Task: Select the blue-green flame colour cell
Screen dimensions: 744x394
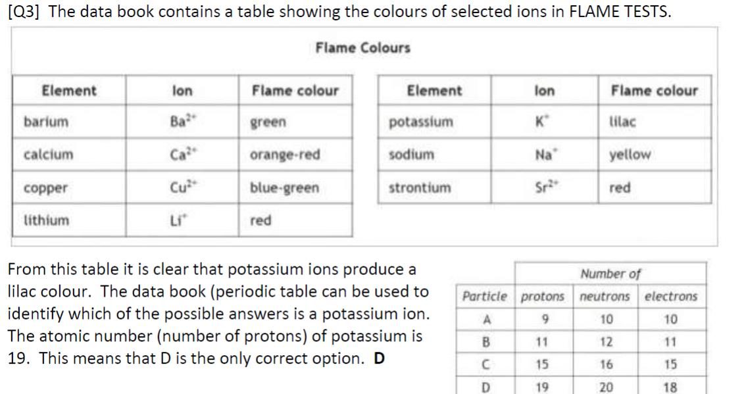Action: pos(295,187)
